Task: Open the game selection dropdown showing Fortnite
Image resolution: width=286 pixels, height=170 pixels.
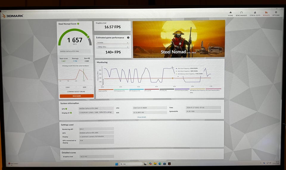Action: point(113,43)
